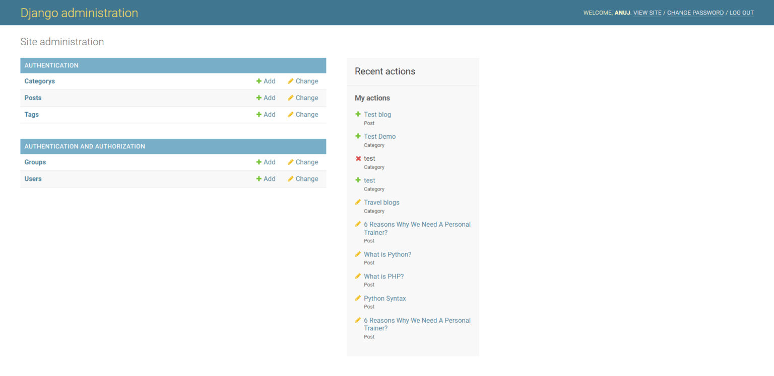
Task: Open the Posts model page
Action: click(32, 98)
